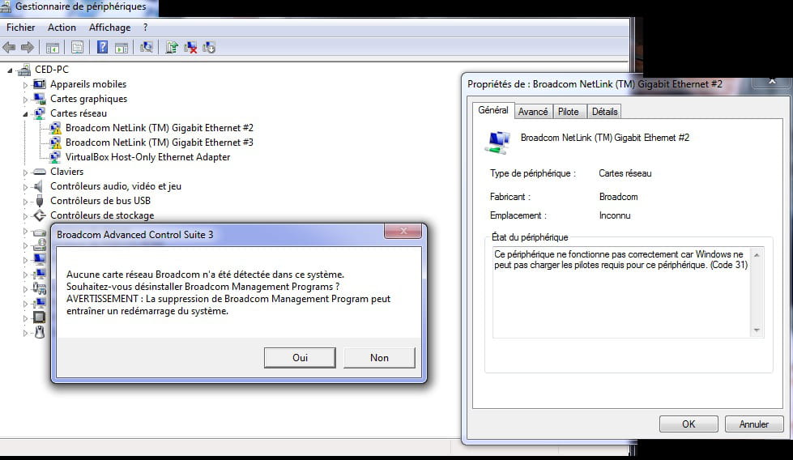Click the game controller and camera icon in tree
Image resolution: width=793 pixels, height=460 pixels.
click(40, 288)
